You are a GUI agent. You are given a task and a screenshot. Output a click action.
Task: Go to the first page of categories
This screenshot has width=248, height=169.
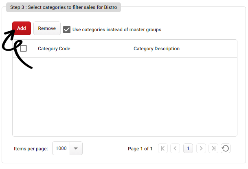click(163, 149)
